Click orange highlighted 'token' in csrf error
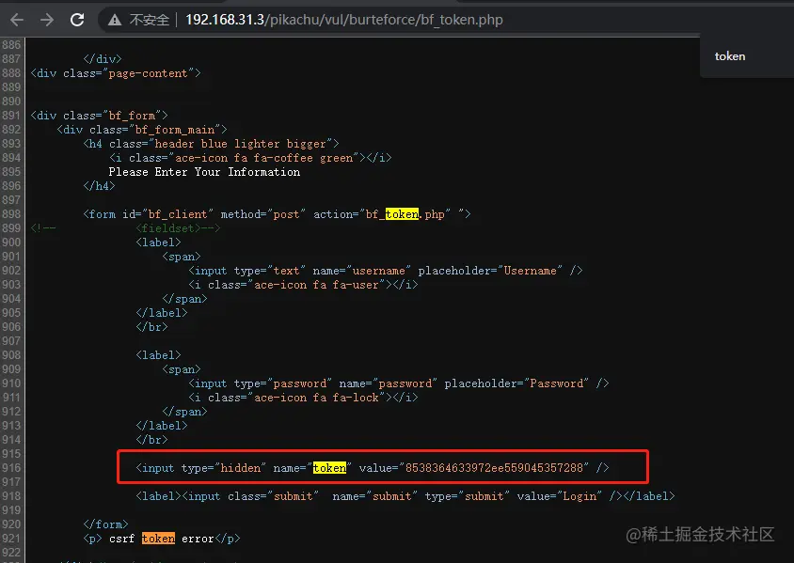Image resolution: width=794 pixels, height=563 pixels. tap(158, 539)
